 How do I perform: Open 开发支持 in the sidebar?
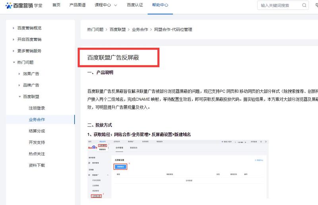[37, 142]
